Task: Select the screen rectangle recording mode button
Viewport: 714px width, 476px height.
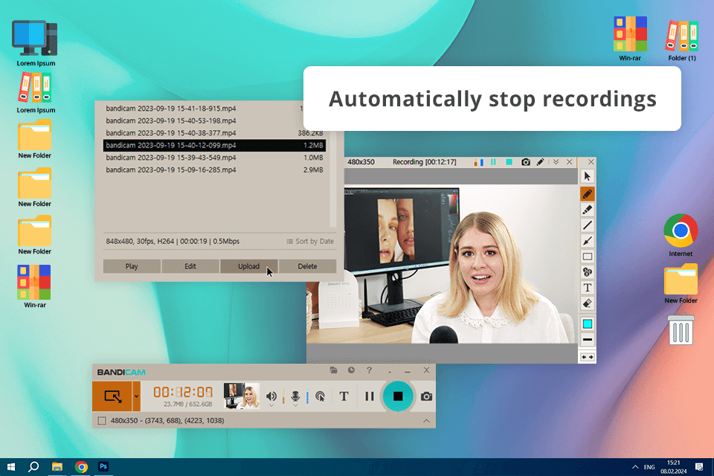Action: (x=112, y=396)
